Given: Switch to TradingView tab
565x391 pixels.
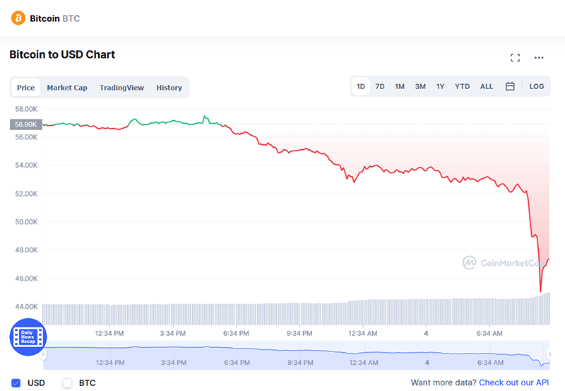Looking at the screenshot, I should (x=121, y=88).
